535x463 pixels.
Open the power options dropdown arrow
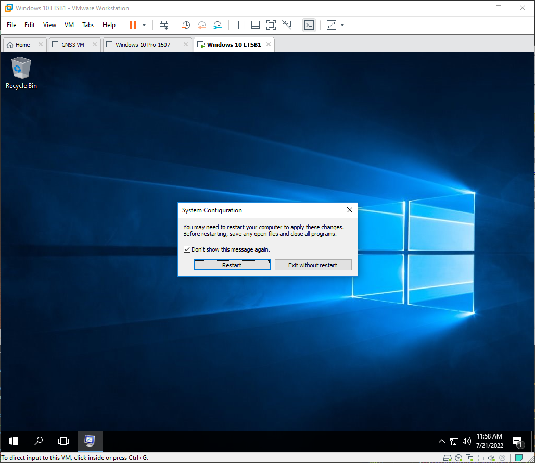pyautogui.click(x=144, y=25)
